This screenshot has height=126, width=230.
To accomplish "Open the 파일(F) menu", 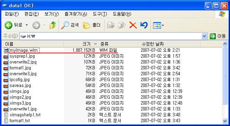I will [x=12, y=14].
